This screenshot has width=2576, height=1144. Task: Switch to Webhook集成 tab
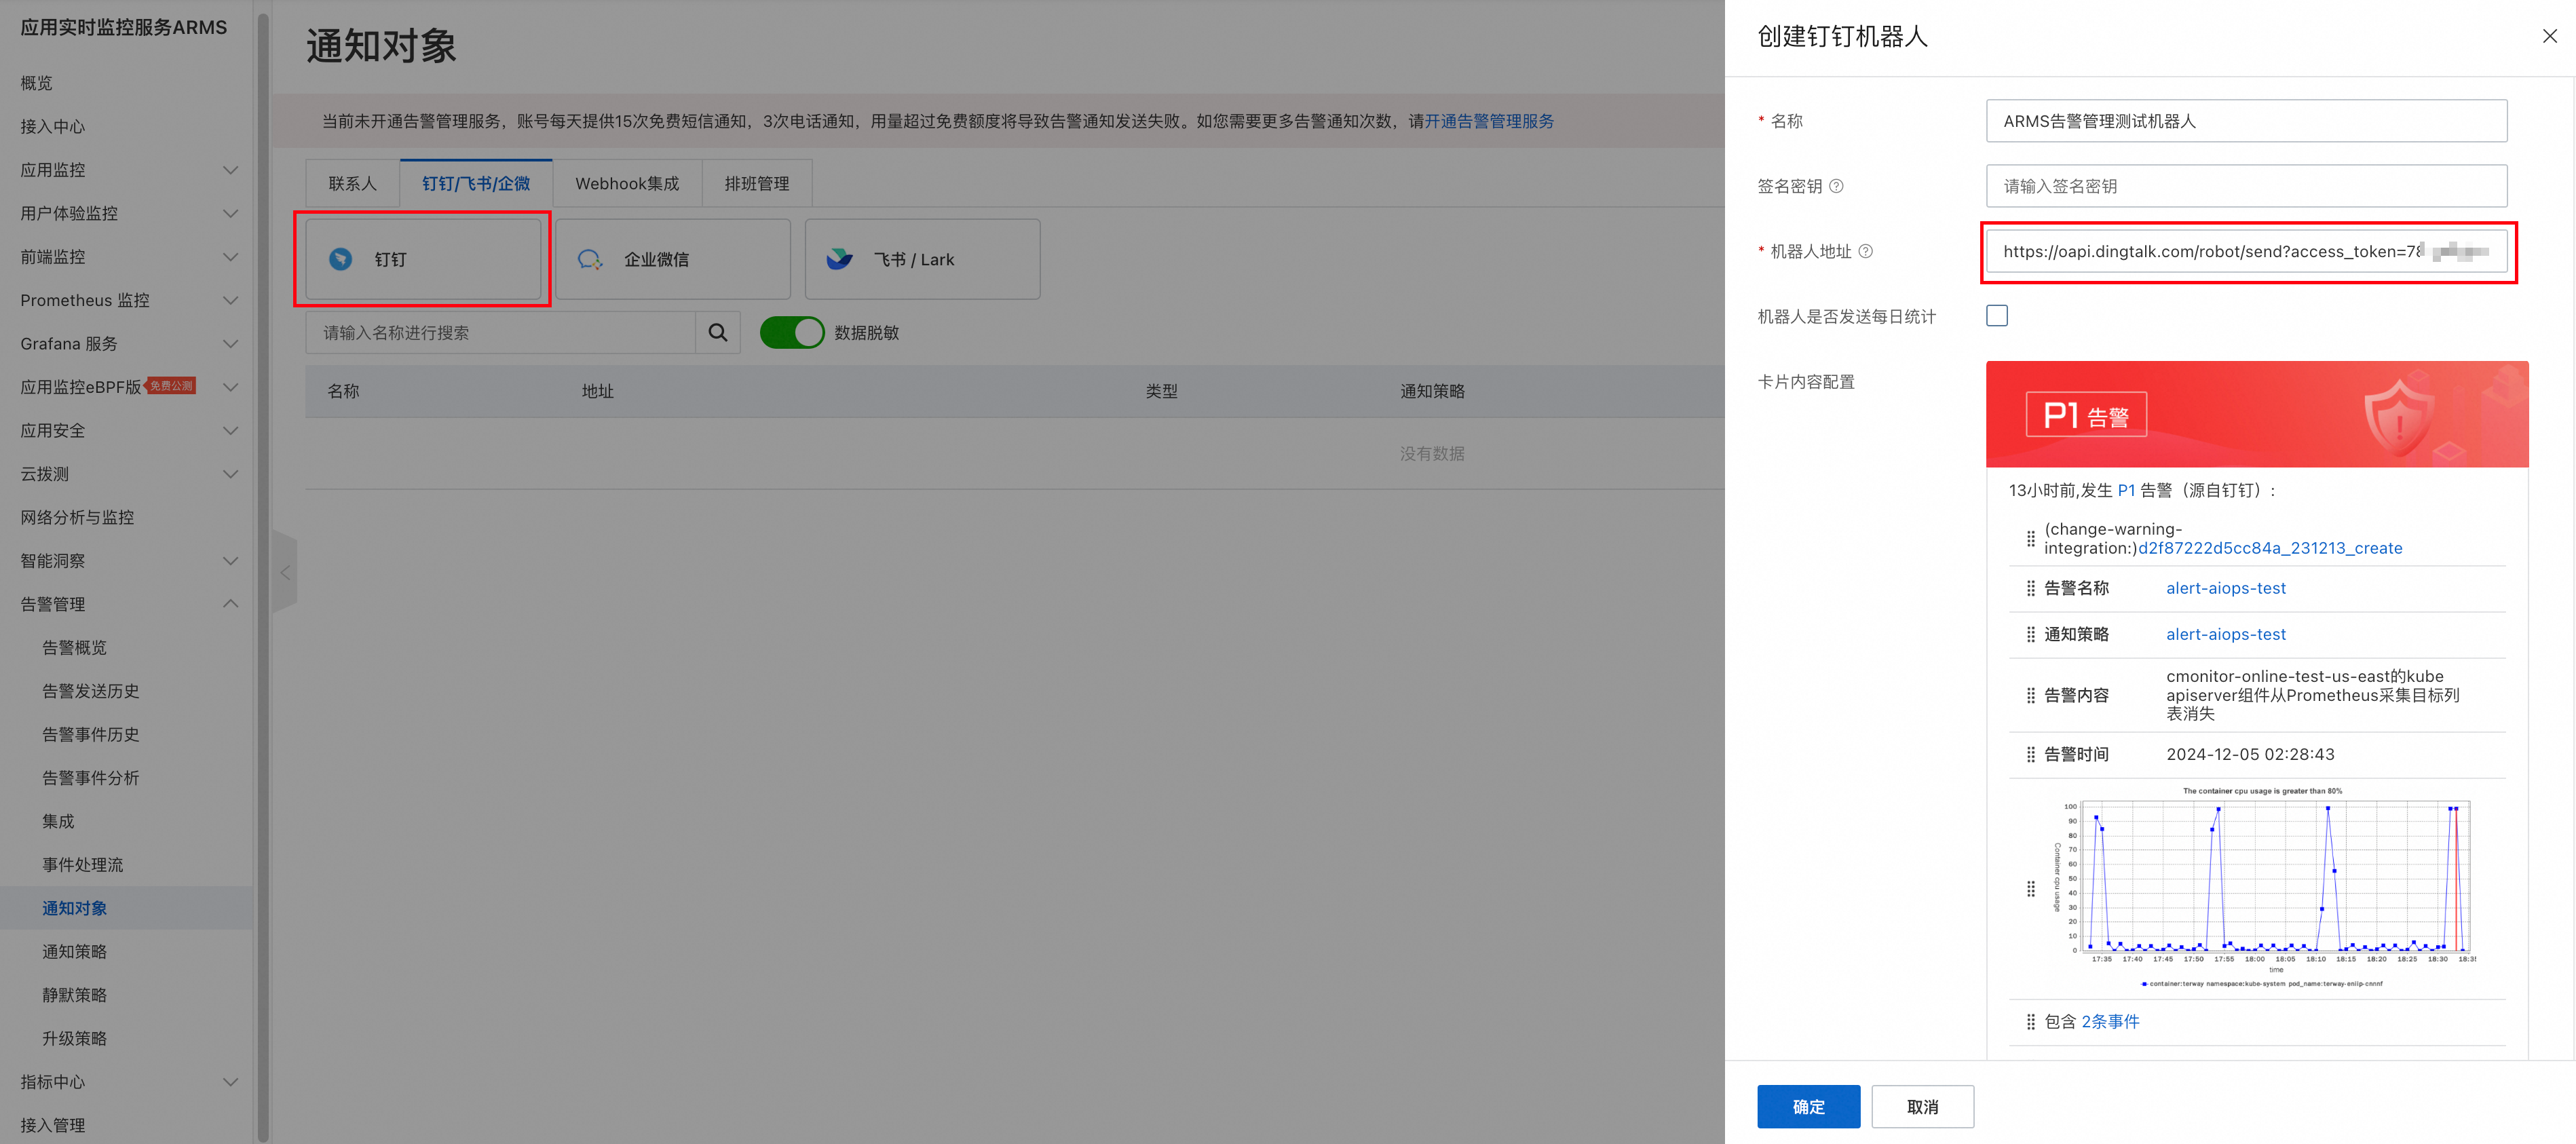point(627,183)
